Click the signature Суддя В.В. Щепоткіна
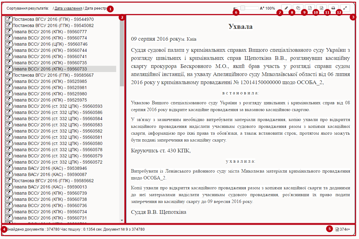 point(158,212)
